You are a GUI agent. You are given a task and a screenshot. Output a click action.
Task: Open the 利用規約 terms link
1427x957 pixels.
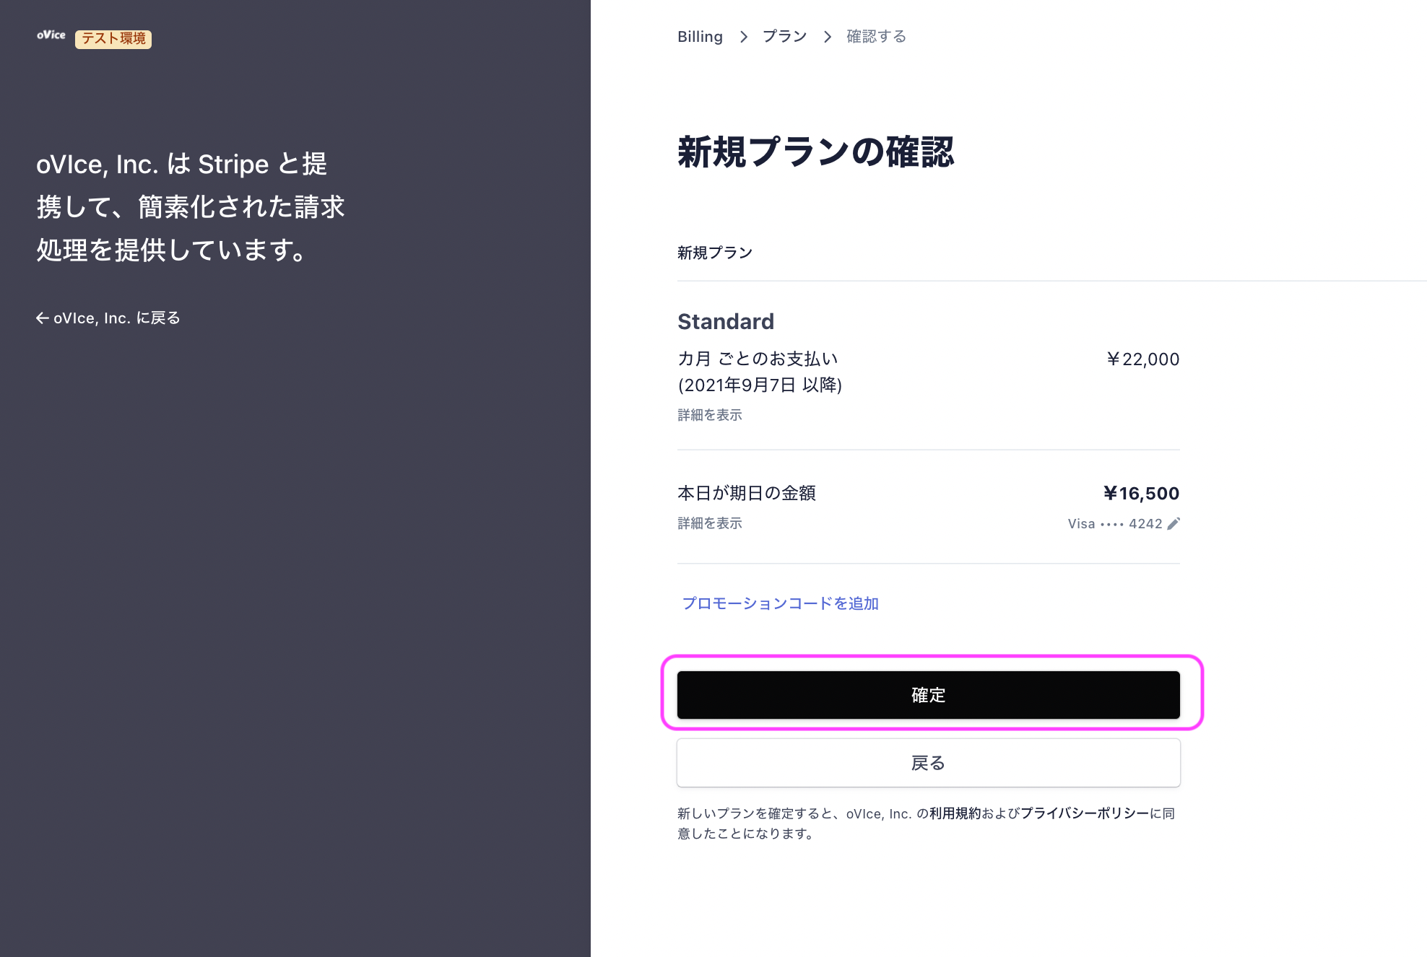coord(955,813)
